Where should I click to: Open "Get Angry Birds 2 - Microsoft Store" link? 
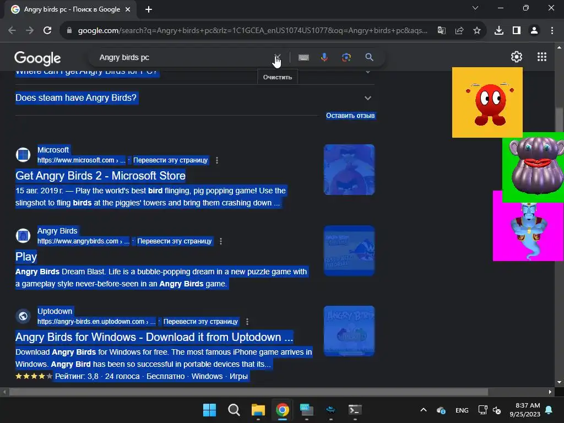[100, 176]
